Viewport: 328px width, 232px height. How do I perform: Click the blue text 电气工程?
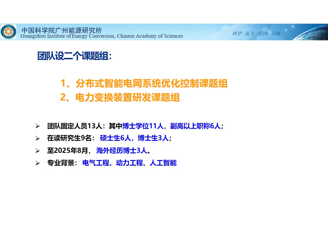click(x=96, y=163)
